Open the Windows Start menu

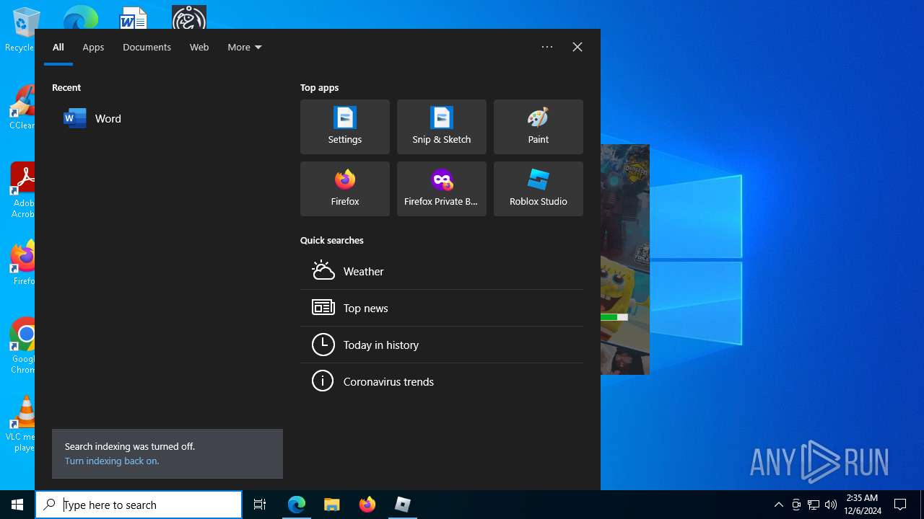17,505
